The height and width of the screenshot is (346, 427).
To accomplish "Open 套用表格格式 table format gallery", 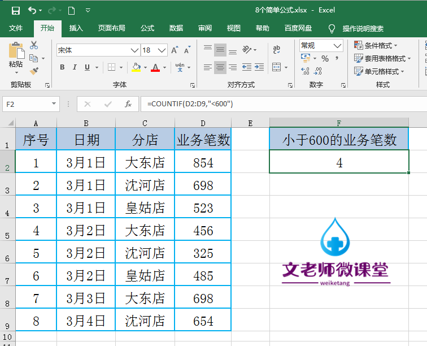I will 382,58.
